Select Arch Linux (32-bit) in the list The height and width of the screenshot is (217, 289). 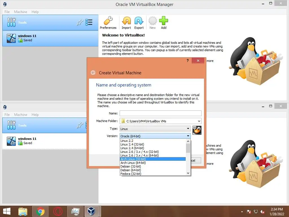[x=153, y=159]
